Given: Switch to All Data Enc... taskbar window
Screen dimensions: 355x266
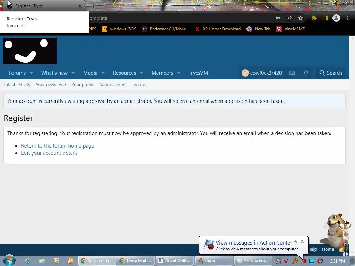Looking at the screenshot, I should (253, 261).
